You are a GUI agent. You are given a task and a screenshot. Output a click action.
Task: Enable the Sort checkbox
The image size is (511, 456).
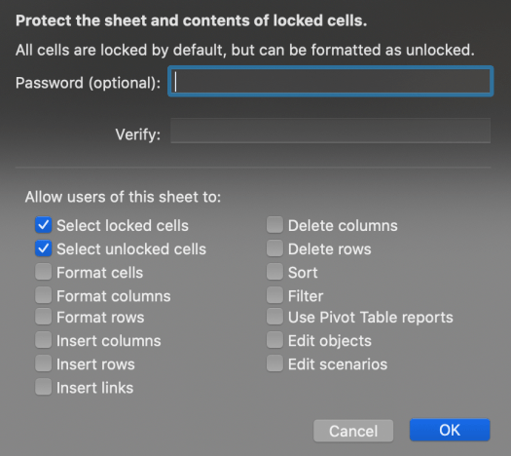[x=274, y=272]
